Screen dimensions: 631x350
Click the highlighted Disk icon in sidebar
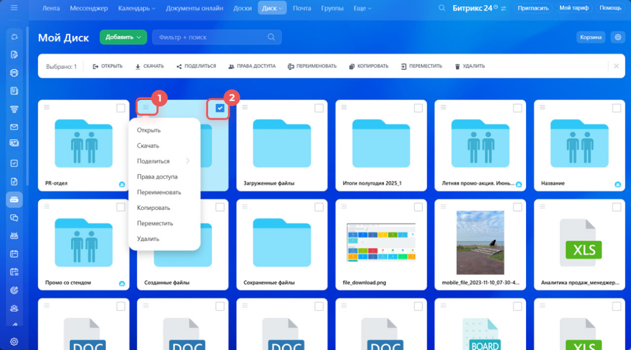tap(14, 200)
